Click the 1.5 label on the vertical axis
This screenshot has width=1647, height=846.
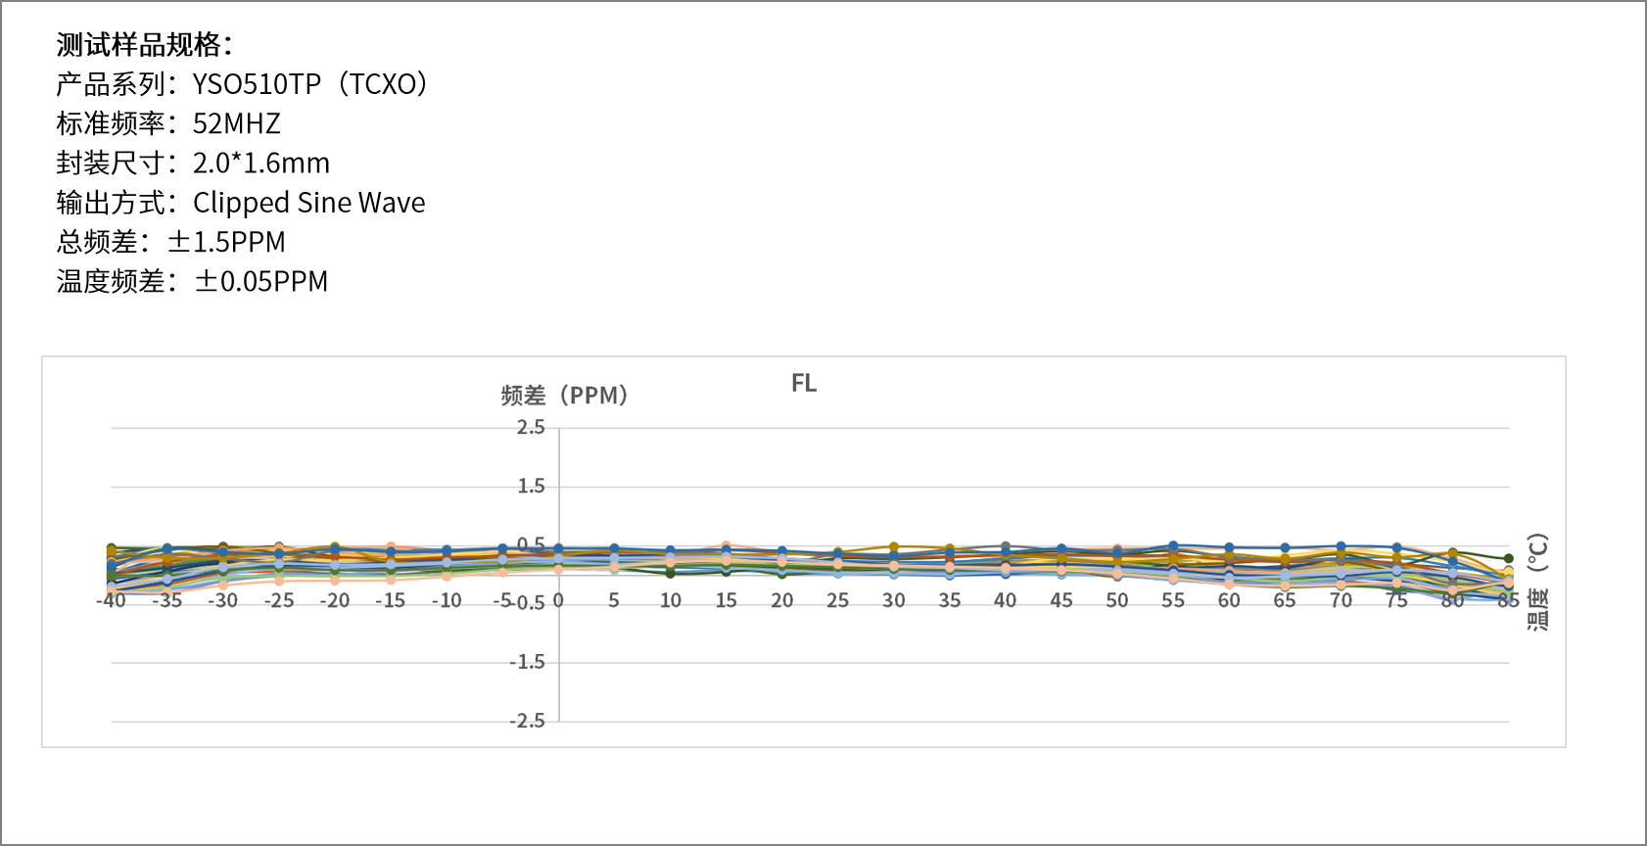click(x=531, y=487)
